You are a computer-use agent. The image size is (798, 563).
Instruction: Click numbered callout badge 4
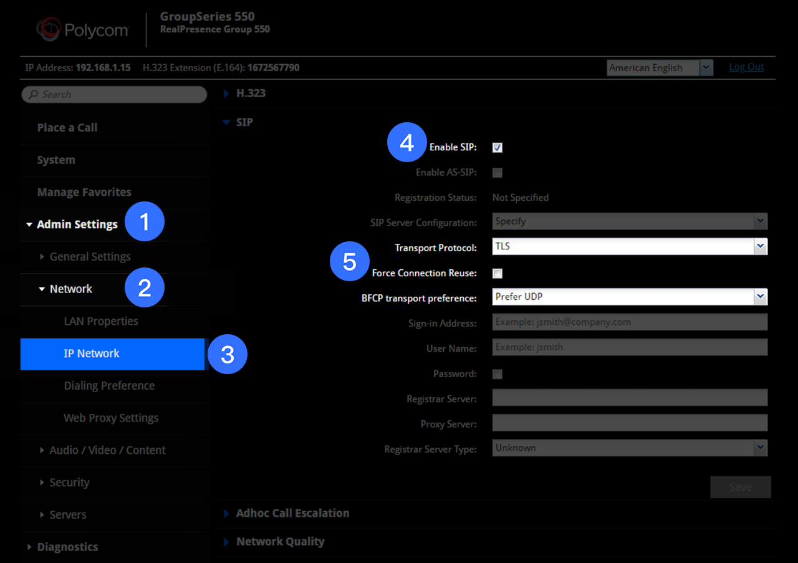[406, 143]
